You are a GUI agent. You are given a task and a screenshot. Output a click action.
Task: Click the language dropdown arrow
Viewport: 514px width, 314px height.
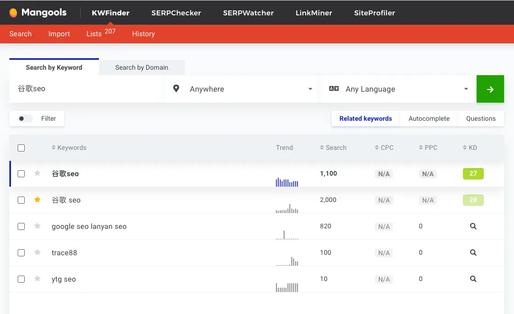tap(466, 89)
